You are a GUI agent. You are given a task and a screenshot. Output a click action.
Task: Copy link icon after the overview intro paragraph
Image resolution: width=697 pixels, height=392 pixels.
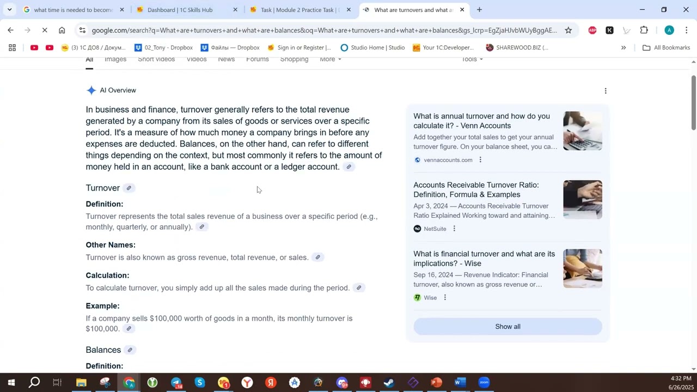tap(349, 167)
